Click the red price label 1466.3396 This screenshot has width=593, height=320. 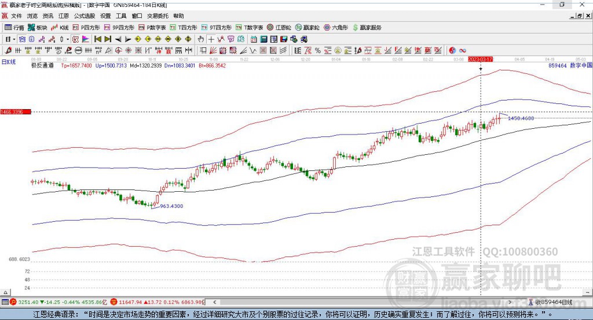click(16, 112)
